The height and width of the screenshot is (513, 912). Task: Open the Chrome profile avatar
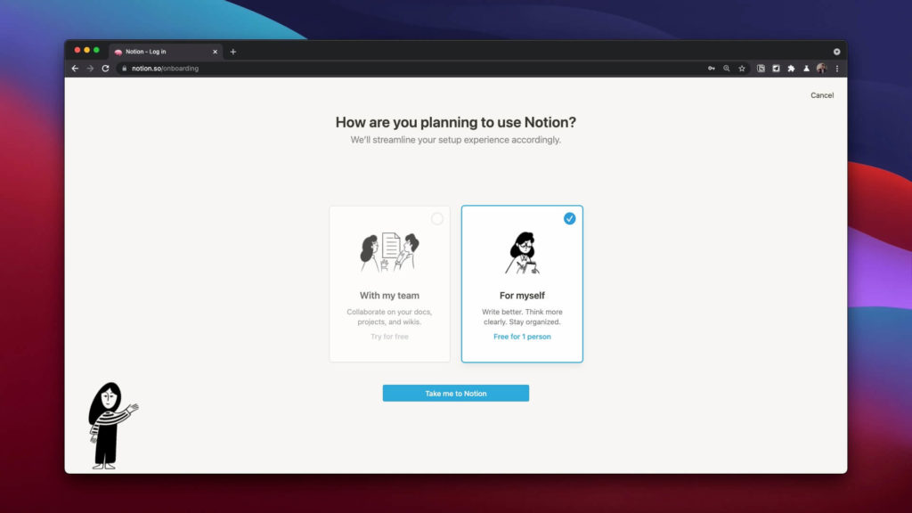pos(821,68)
